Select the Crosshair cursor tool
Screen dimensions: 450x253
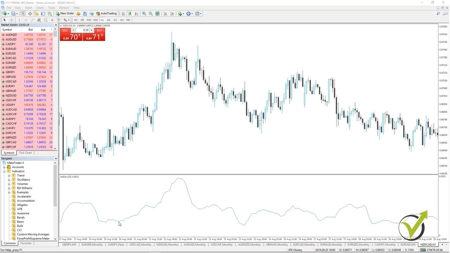tap(11, 20)
